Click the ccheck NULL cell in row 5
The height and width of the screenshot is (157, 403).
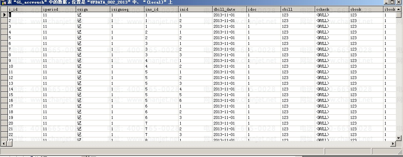pyautogui.click(x=332, y=38)
